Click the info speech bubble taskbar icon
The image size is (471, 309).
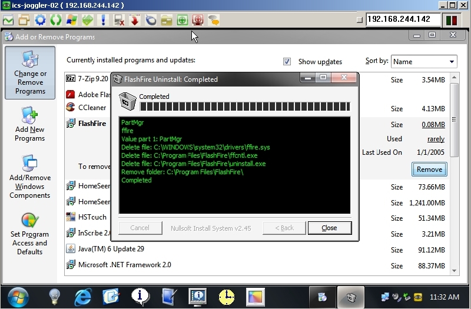140,297
